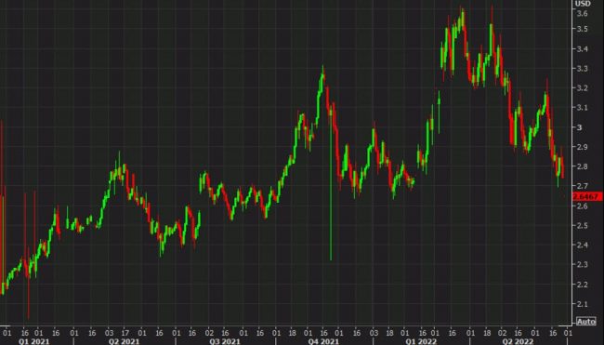
Task: Click the 3.3 price axis tick
Action: [582, 69]
